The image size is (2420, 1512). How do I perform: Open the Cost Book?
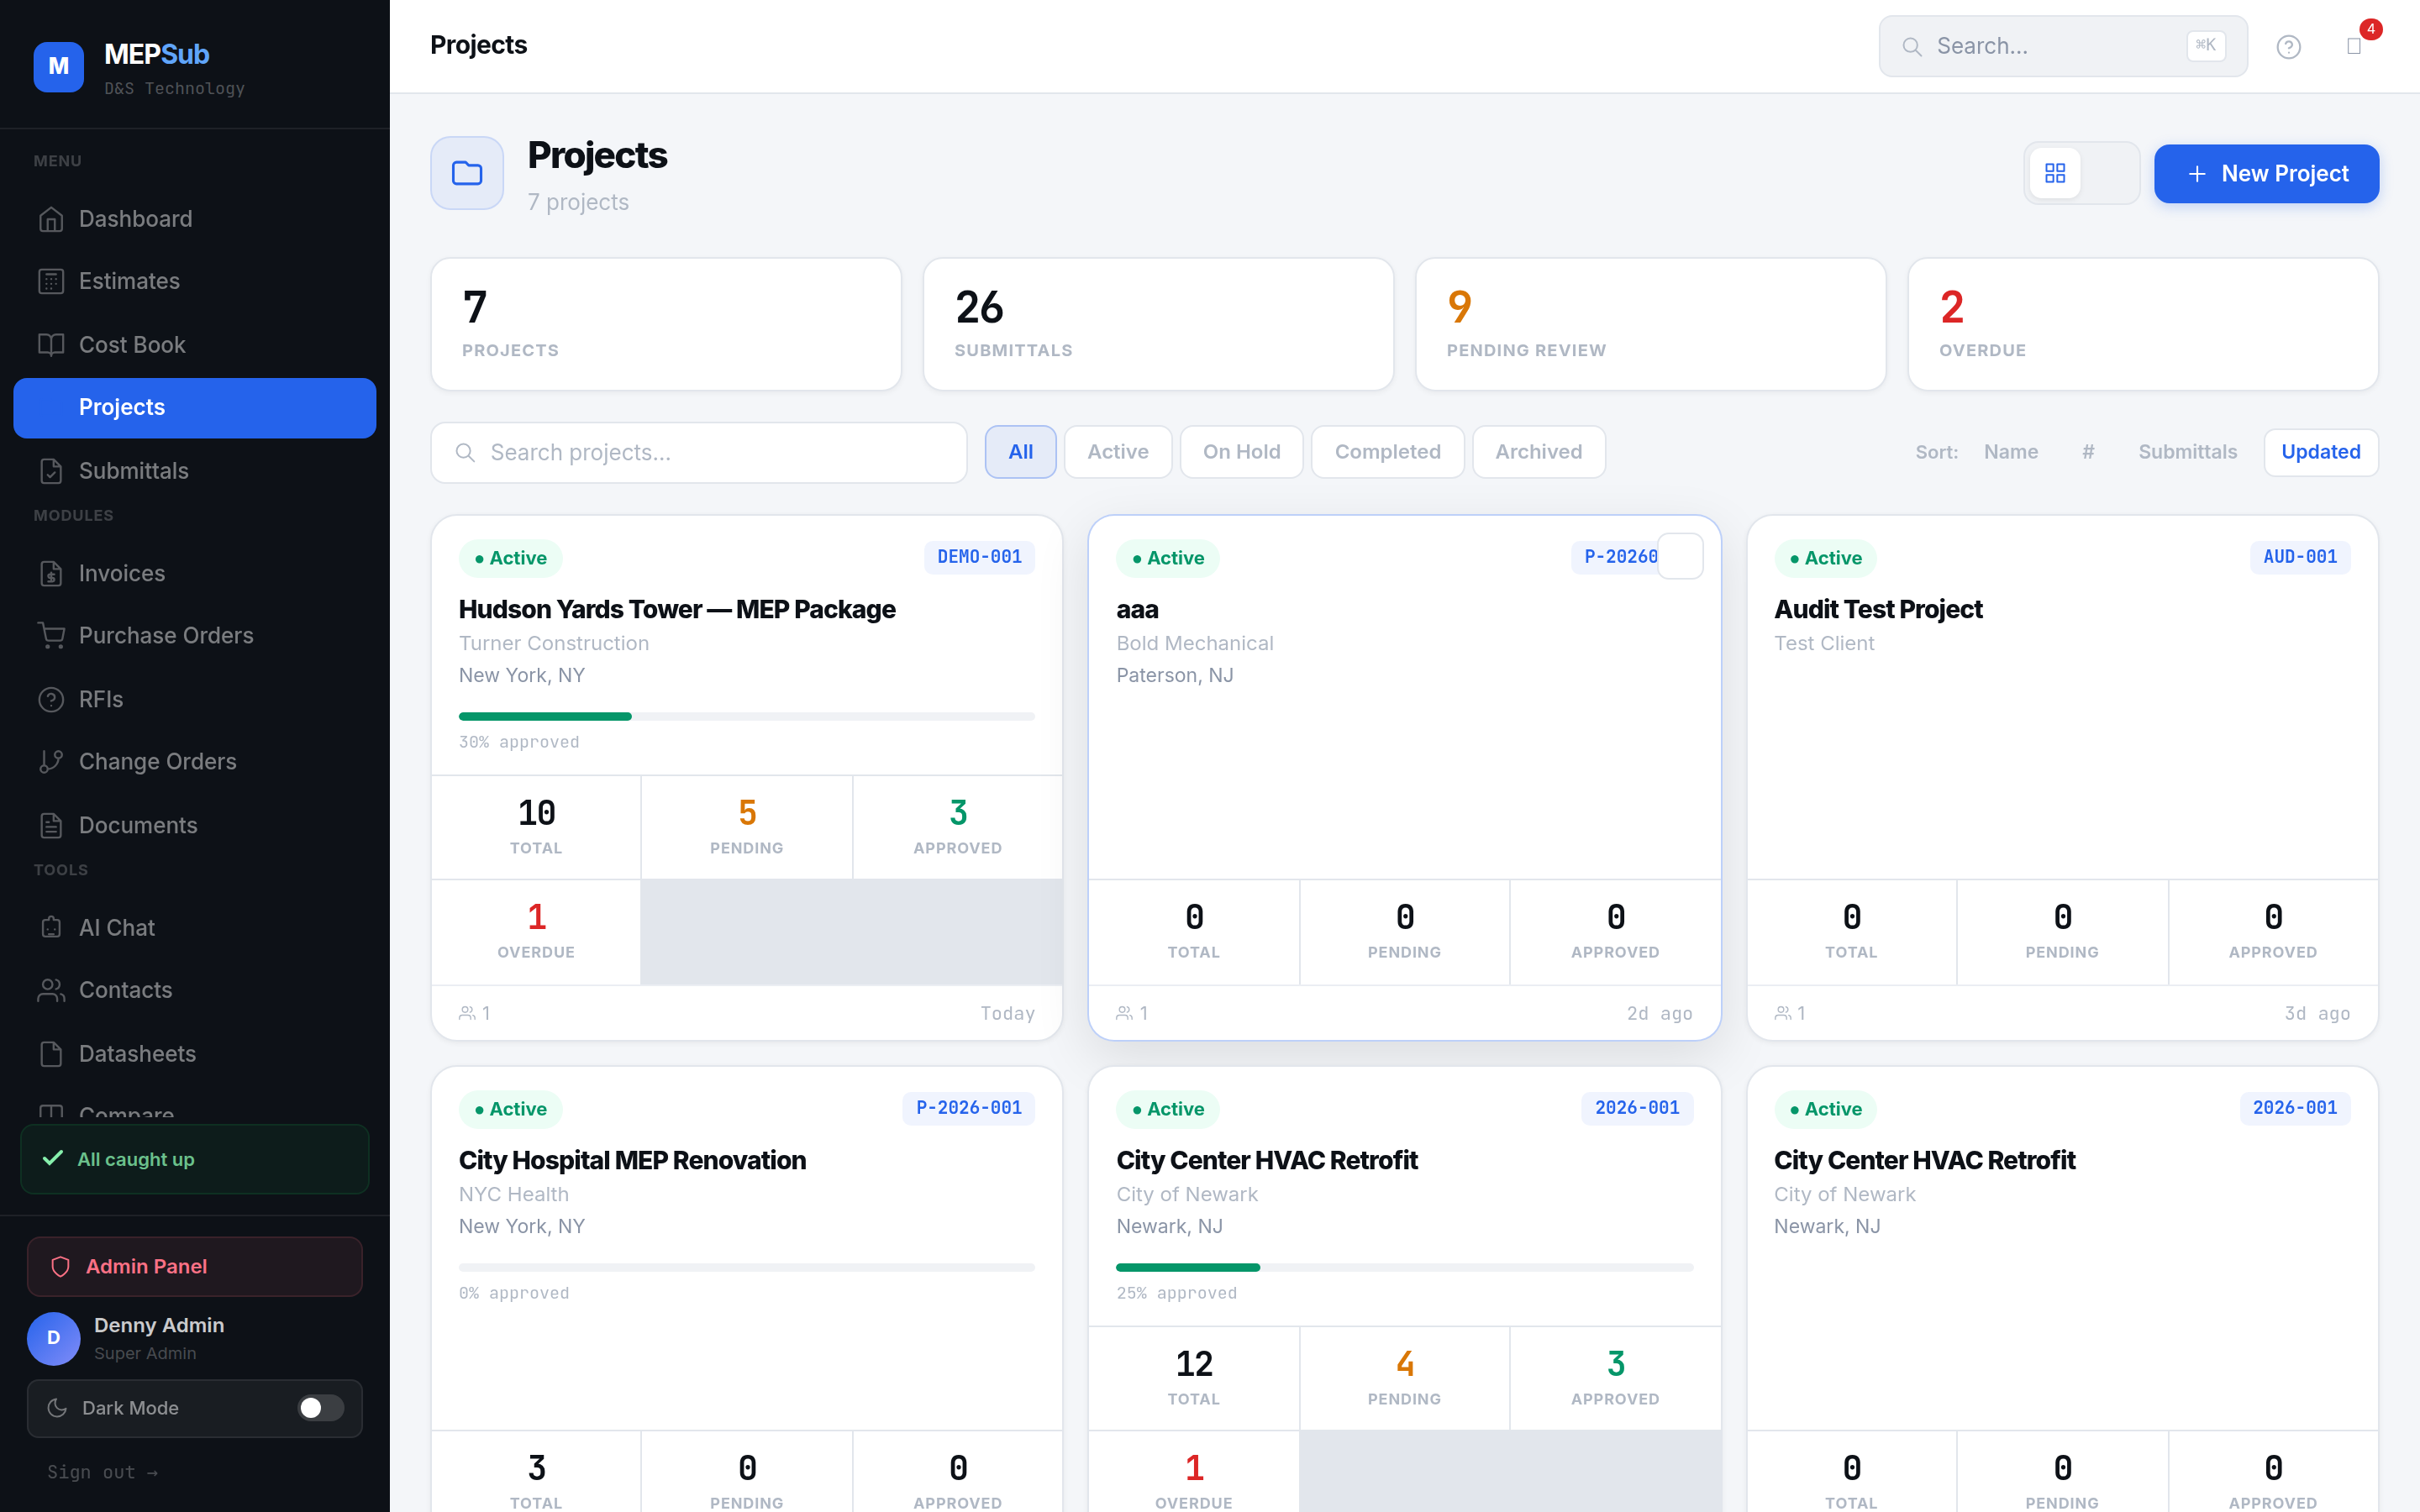click(131, 344)
